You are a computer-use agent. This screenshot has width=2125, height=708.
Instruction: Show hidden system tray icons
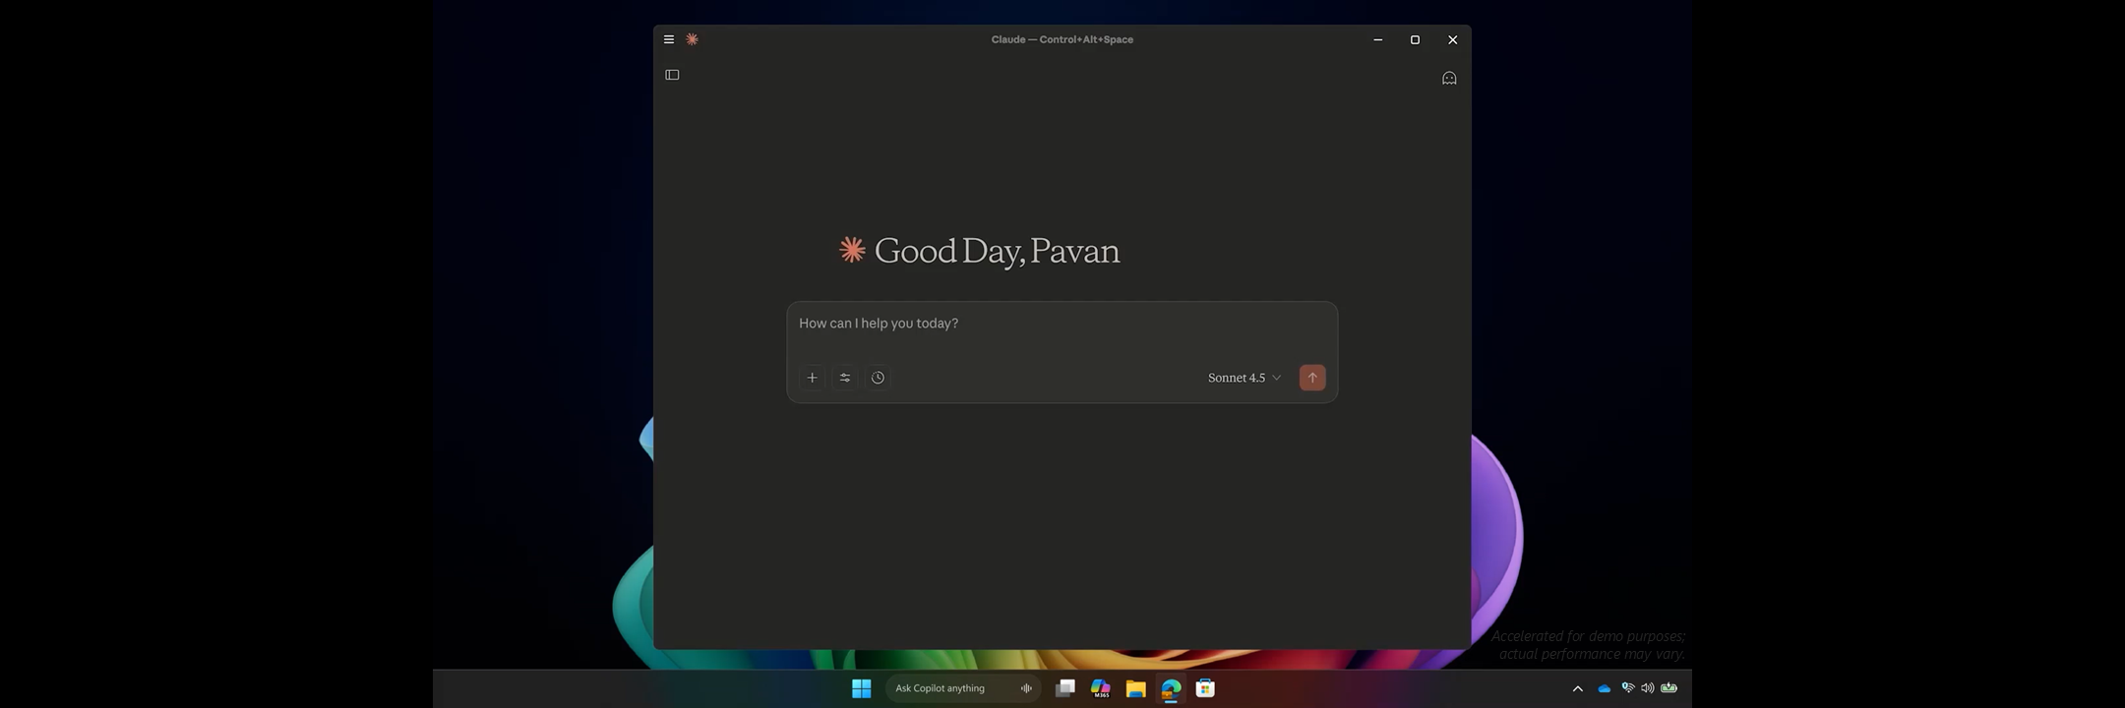click(1578, 688)
